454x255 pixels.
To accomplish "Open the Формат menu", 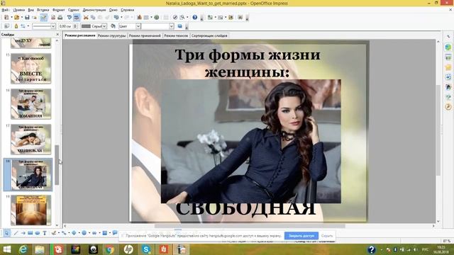I will (x=59, y=10).
